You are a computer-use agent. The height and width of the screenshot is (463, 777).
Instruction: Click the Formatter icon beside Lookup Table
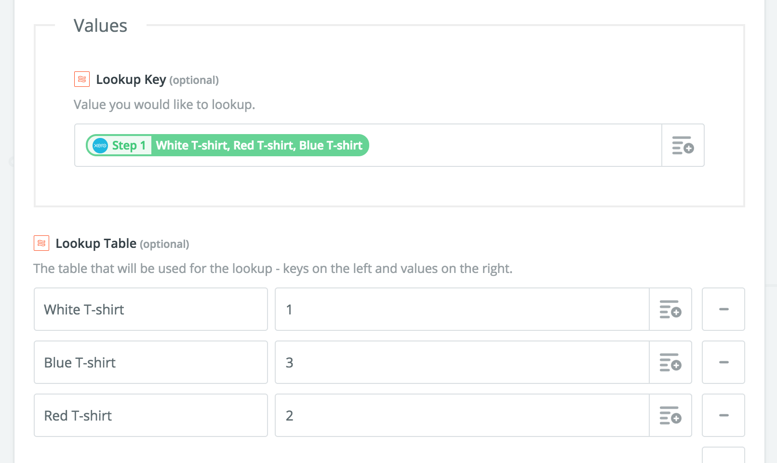41,243
